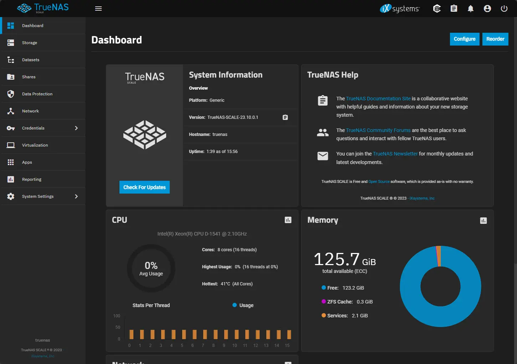This screenshot has width=517, height=364.
Task: Click the Uptime: 1:39 as of 15:56 text
Action: tap(213, 152)
